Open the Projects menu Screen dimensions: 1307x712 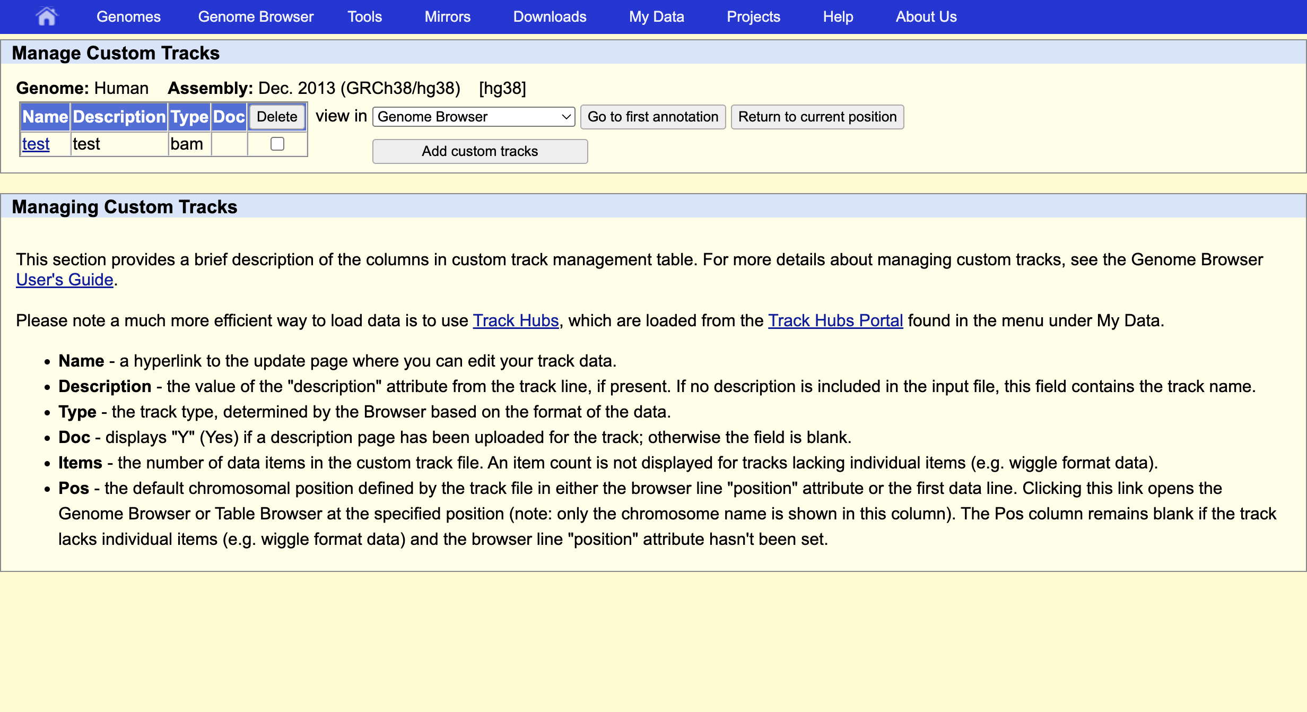[753, 16]
